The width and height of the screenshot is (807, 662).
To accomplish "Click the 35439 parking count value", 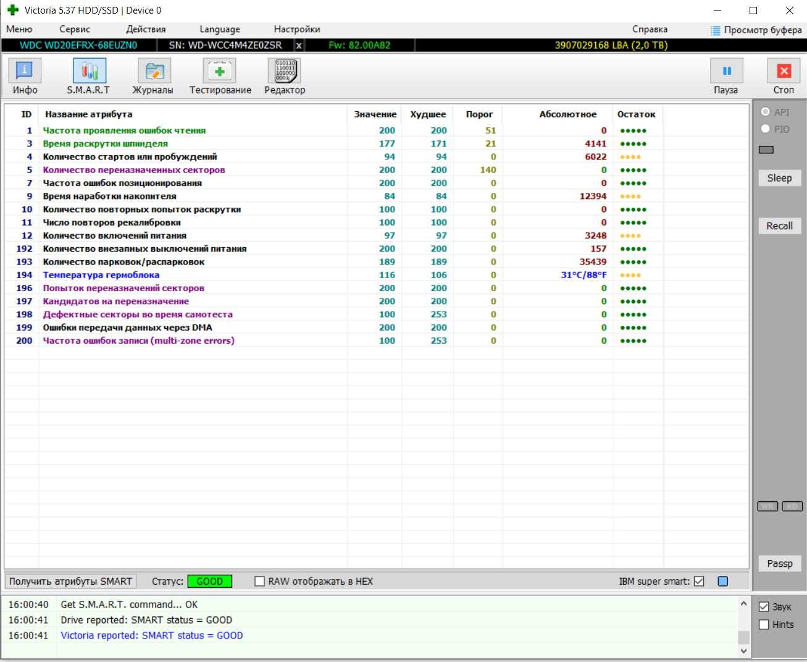I will (x=593, y=262).
